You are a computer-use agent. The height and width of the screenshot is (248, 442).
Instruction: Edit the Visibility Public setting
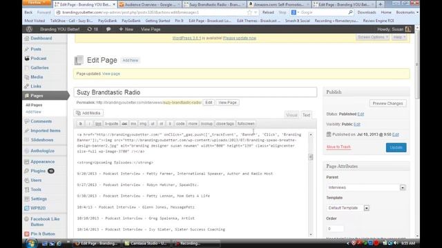coord(357,124)
